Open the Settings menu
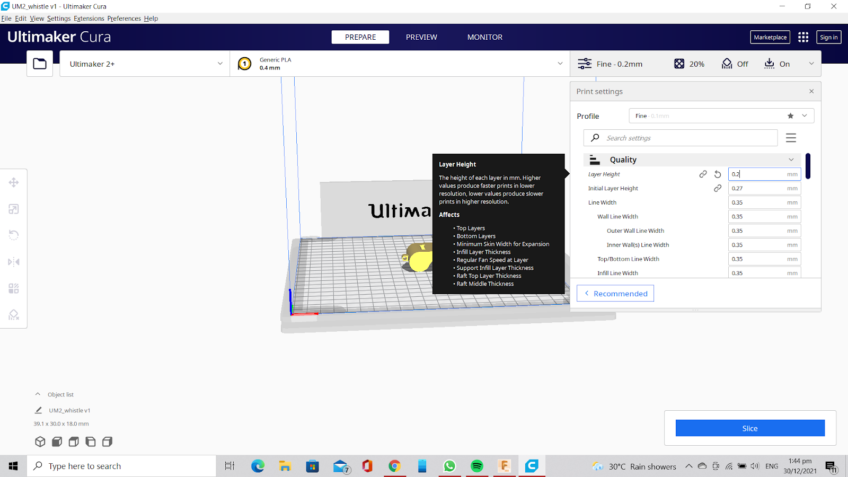 (59, 18)
